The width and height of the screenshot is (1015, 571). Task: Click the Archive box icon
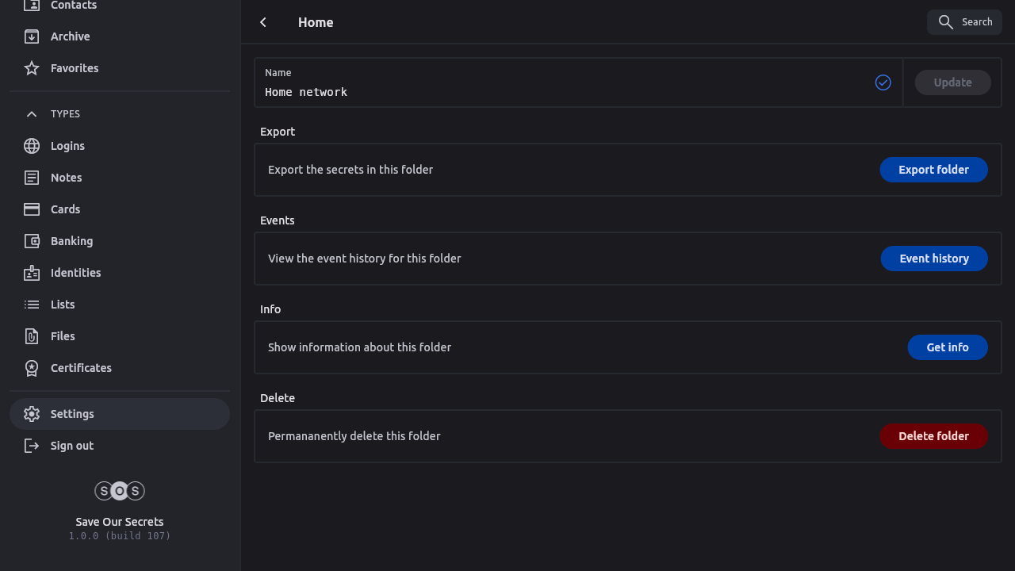coord(32,36)
